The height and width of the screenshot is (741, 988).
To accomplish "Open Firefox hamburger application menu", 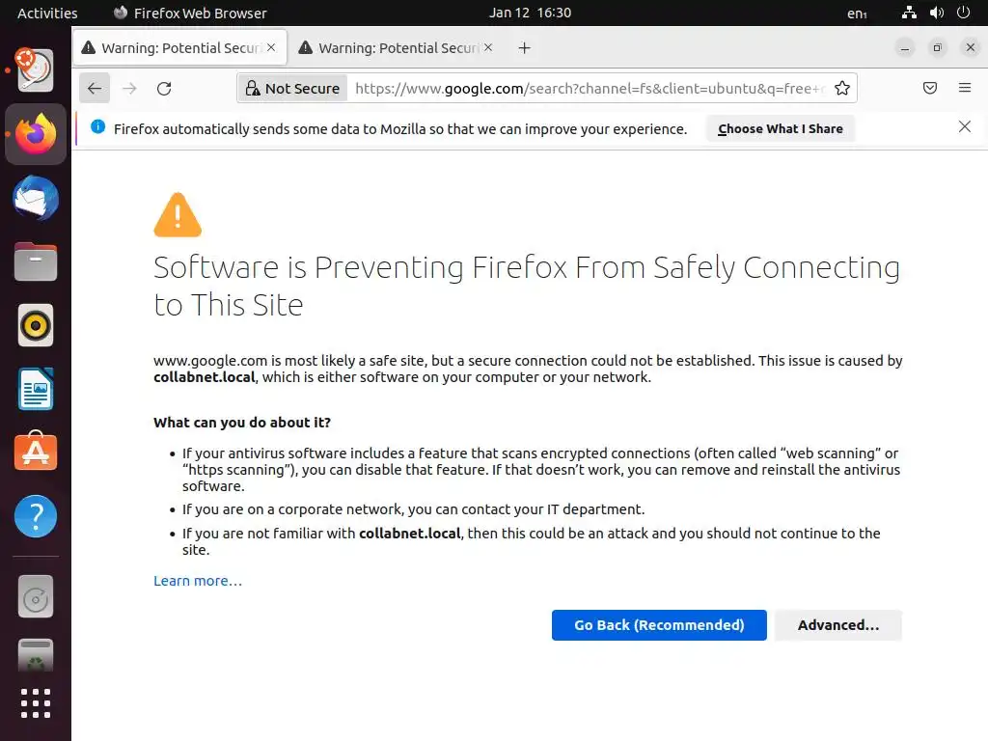I will [x=965, y=89].
